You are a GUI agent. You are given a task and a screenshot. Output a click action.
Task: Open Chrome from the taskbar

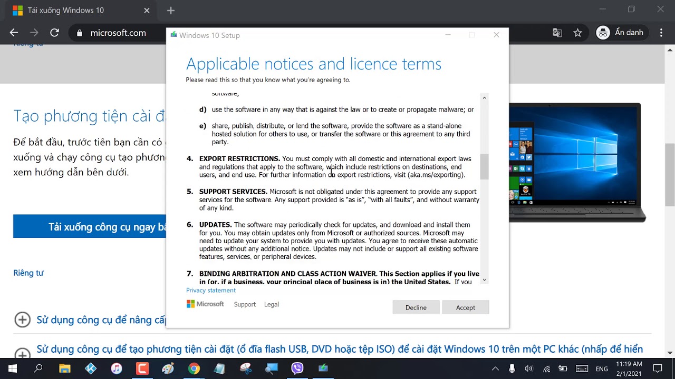tap(194, 368)
